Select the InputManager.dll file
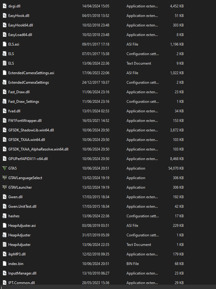 click(x=22, y=273)
